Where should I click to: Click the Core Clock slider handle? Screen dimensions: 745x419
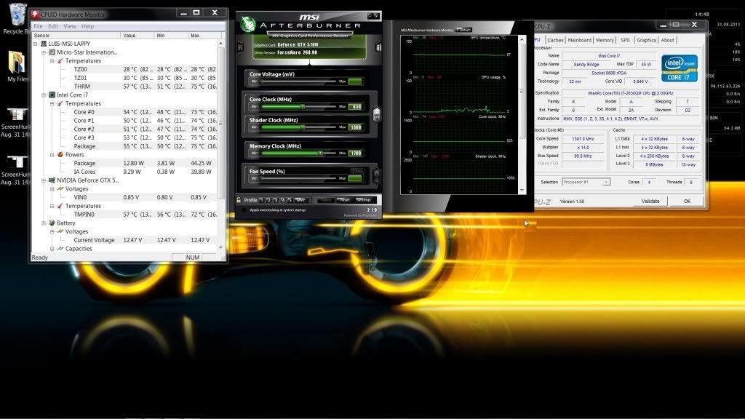coord(303,106)
